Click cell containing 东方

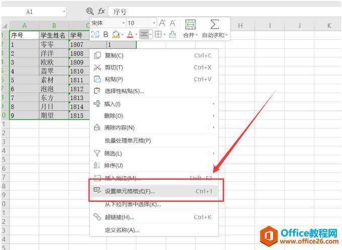54,98
